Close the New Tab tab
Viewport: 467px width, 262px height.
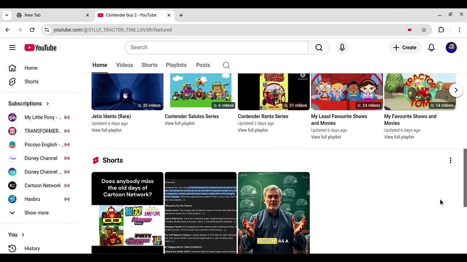pyautogui.click(x=88, y=15)
